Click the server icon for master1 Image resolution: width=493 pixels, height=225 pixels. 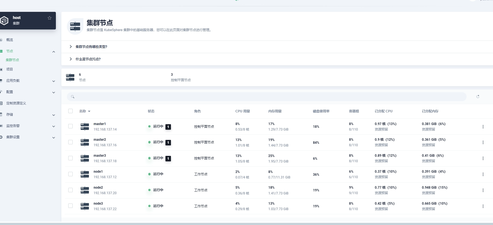pyautogui.click(x=85, y=127)
